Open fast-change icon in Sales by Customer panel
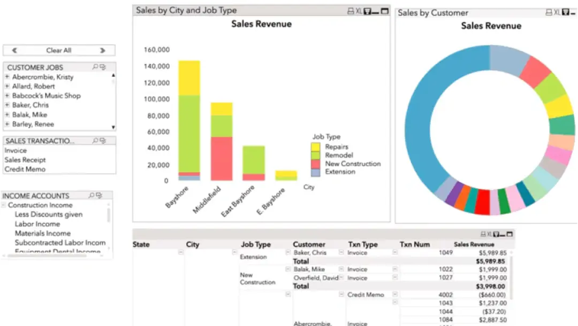The width and height of the screenshot is (578, 326). pos(565,12)
